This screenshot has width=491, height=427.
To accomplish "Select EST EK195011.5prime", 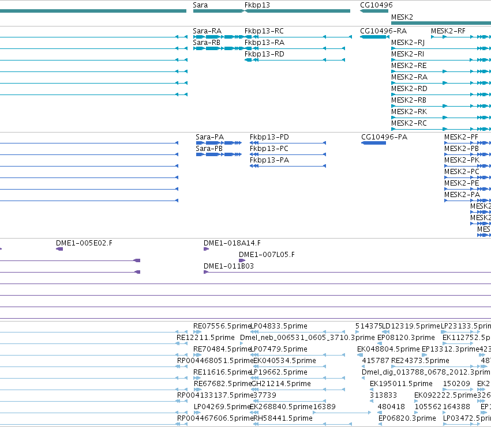I will click(x=372, y=390).
